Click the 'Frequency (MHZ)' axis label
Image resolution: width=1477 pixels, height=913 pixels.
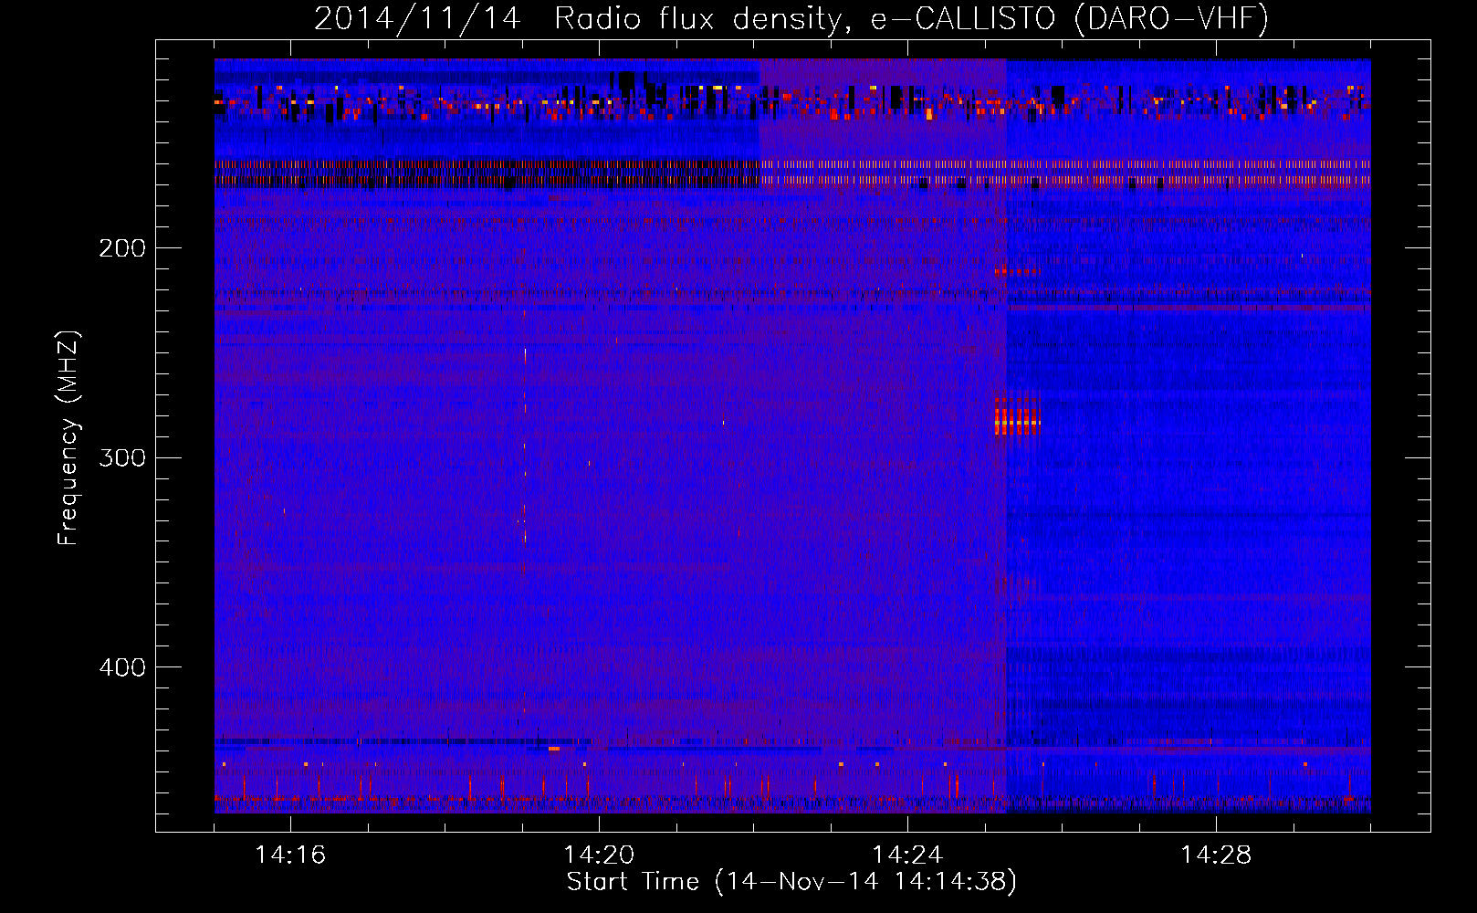click(68, 438)
